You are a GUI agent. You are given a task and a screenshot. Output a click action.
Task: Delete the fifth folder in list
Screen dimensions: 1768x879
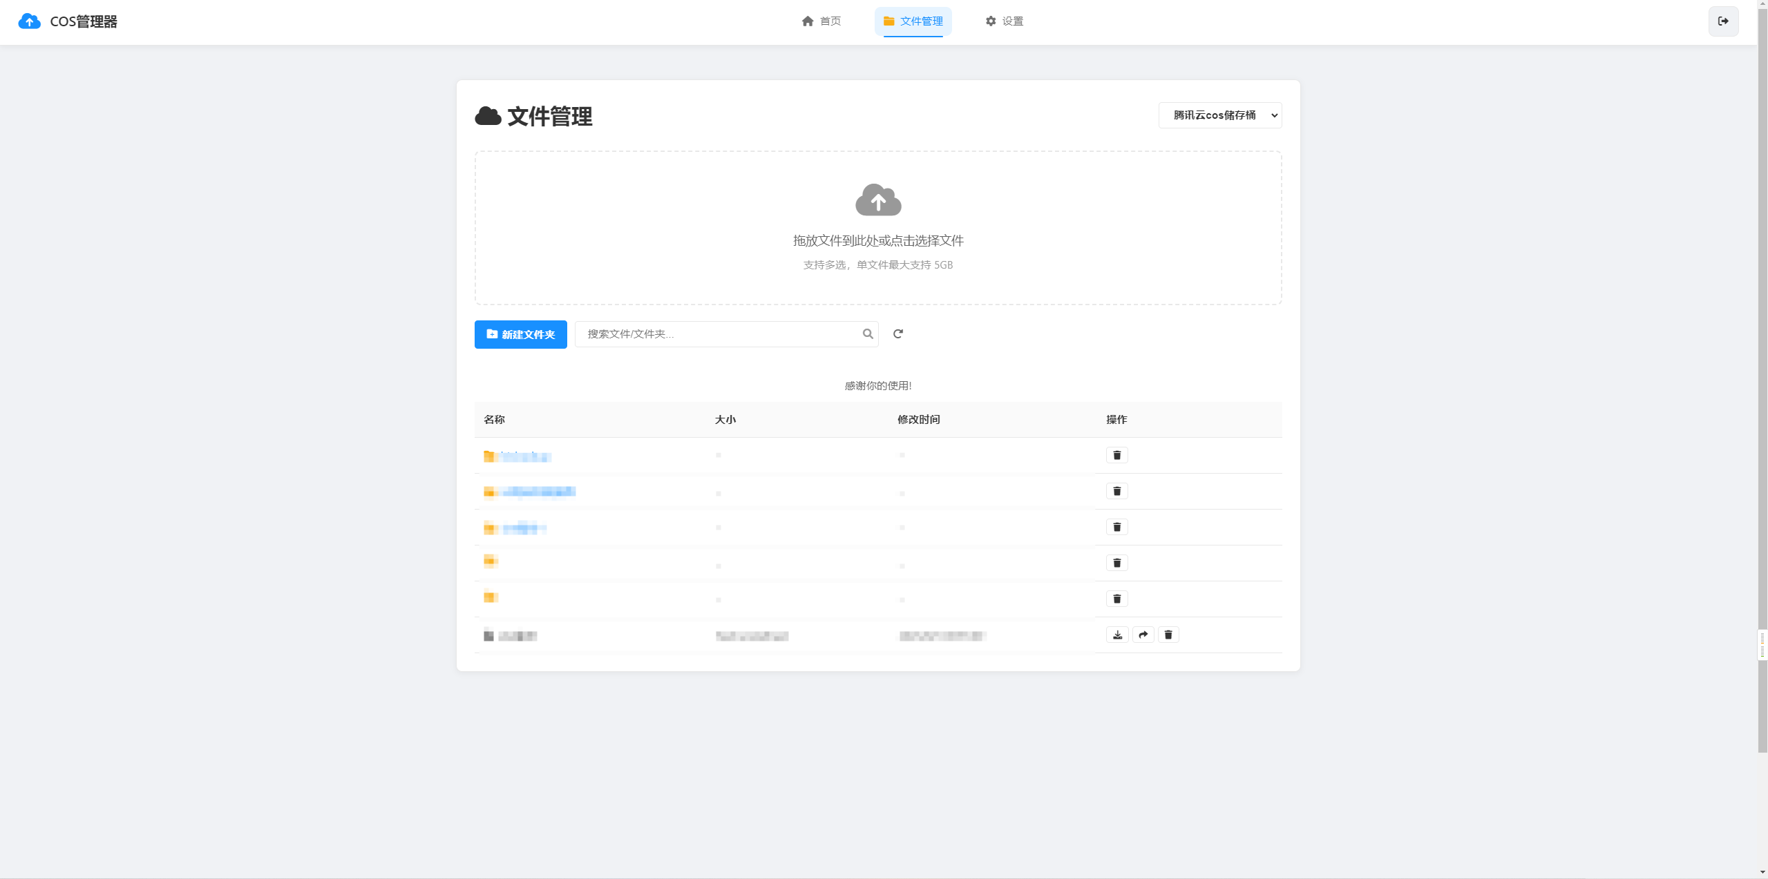[x=1116, y=599]
